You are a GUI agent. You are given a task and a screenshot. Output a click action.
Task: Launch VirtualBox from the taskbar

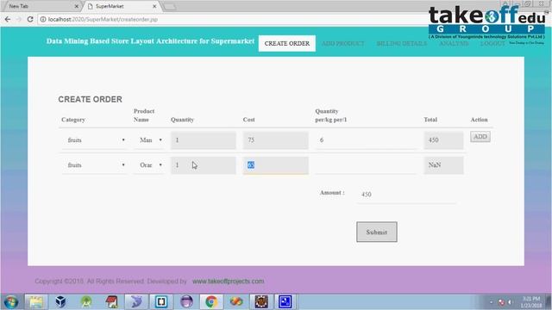coord(61,302)
